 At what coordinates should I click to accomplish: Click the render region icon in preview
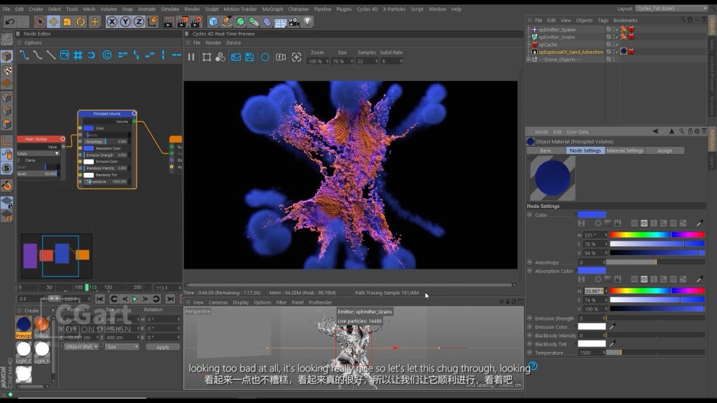click(207, 57)
